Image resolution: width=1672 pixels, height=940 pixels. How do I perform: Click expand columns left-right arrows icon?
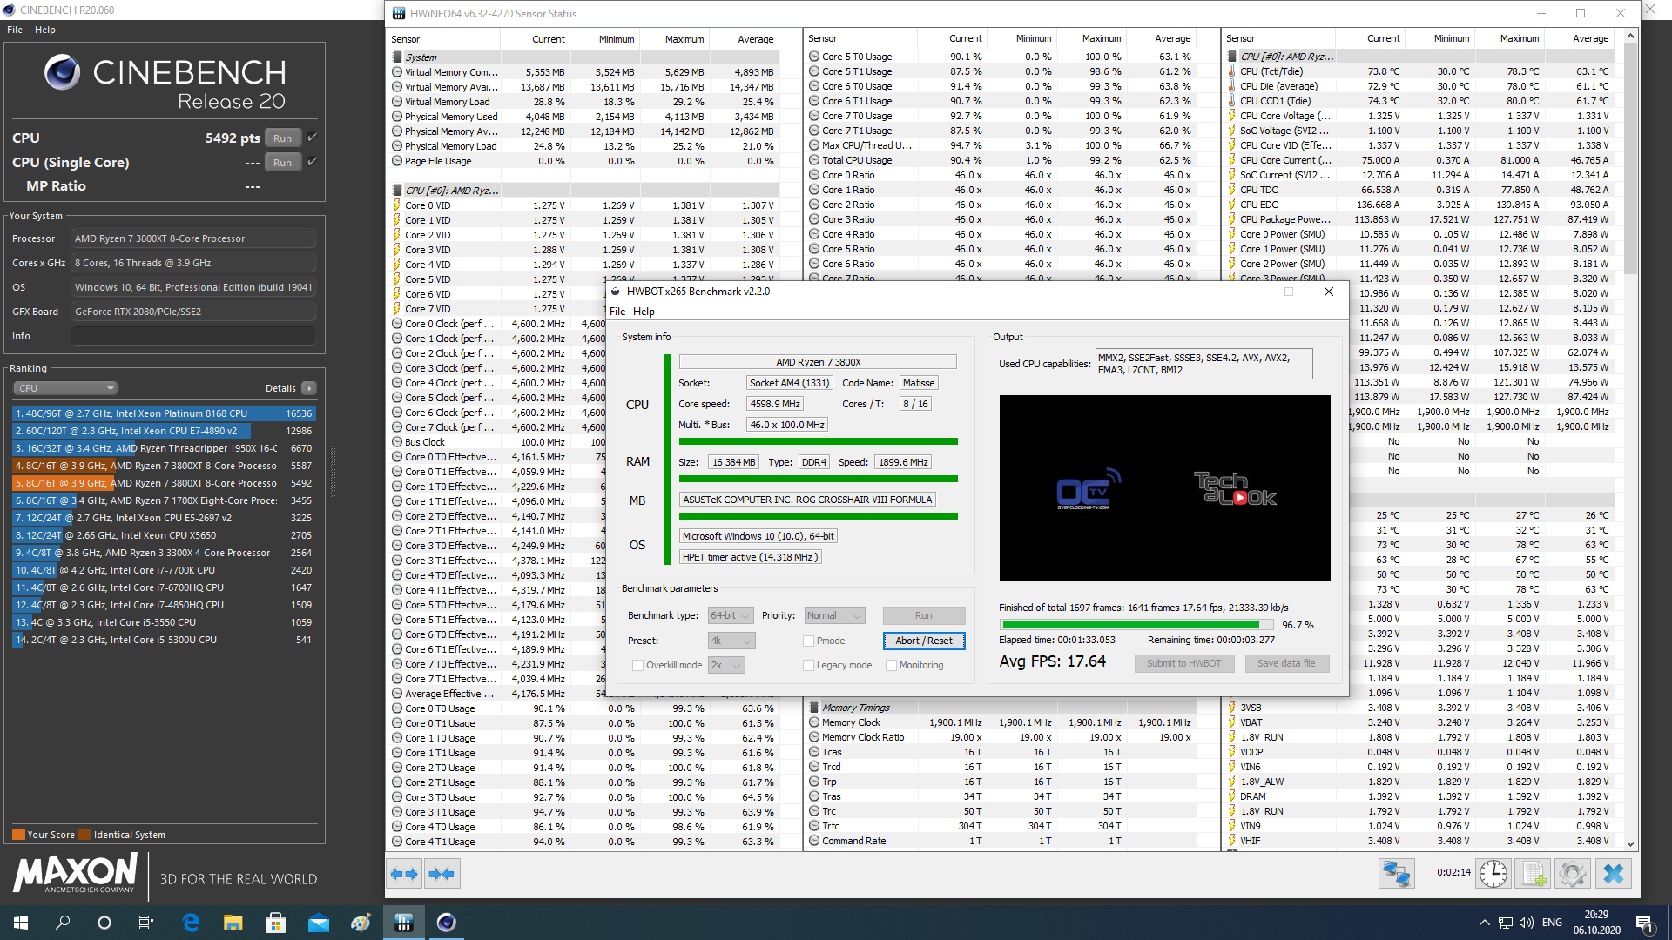tap(404, 874)
